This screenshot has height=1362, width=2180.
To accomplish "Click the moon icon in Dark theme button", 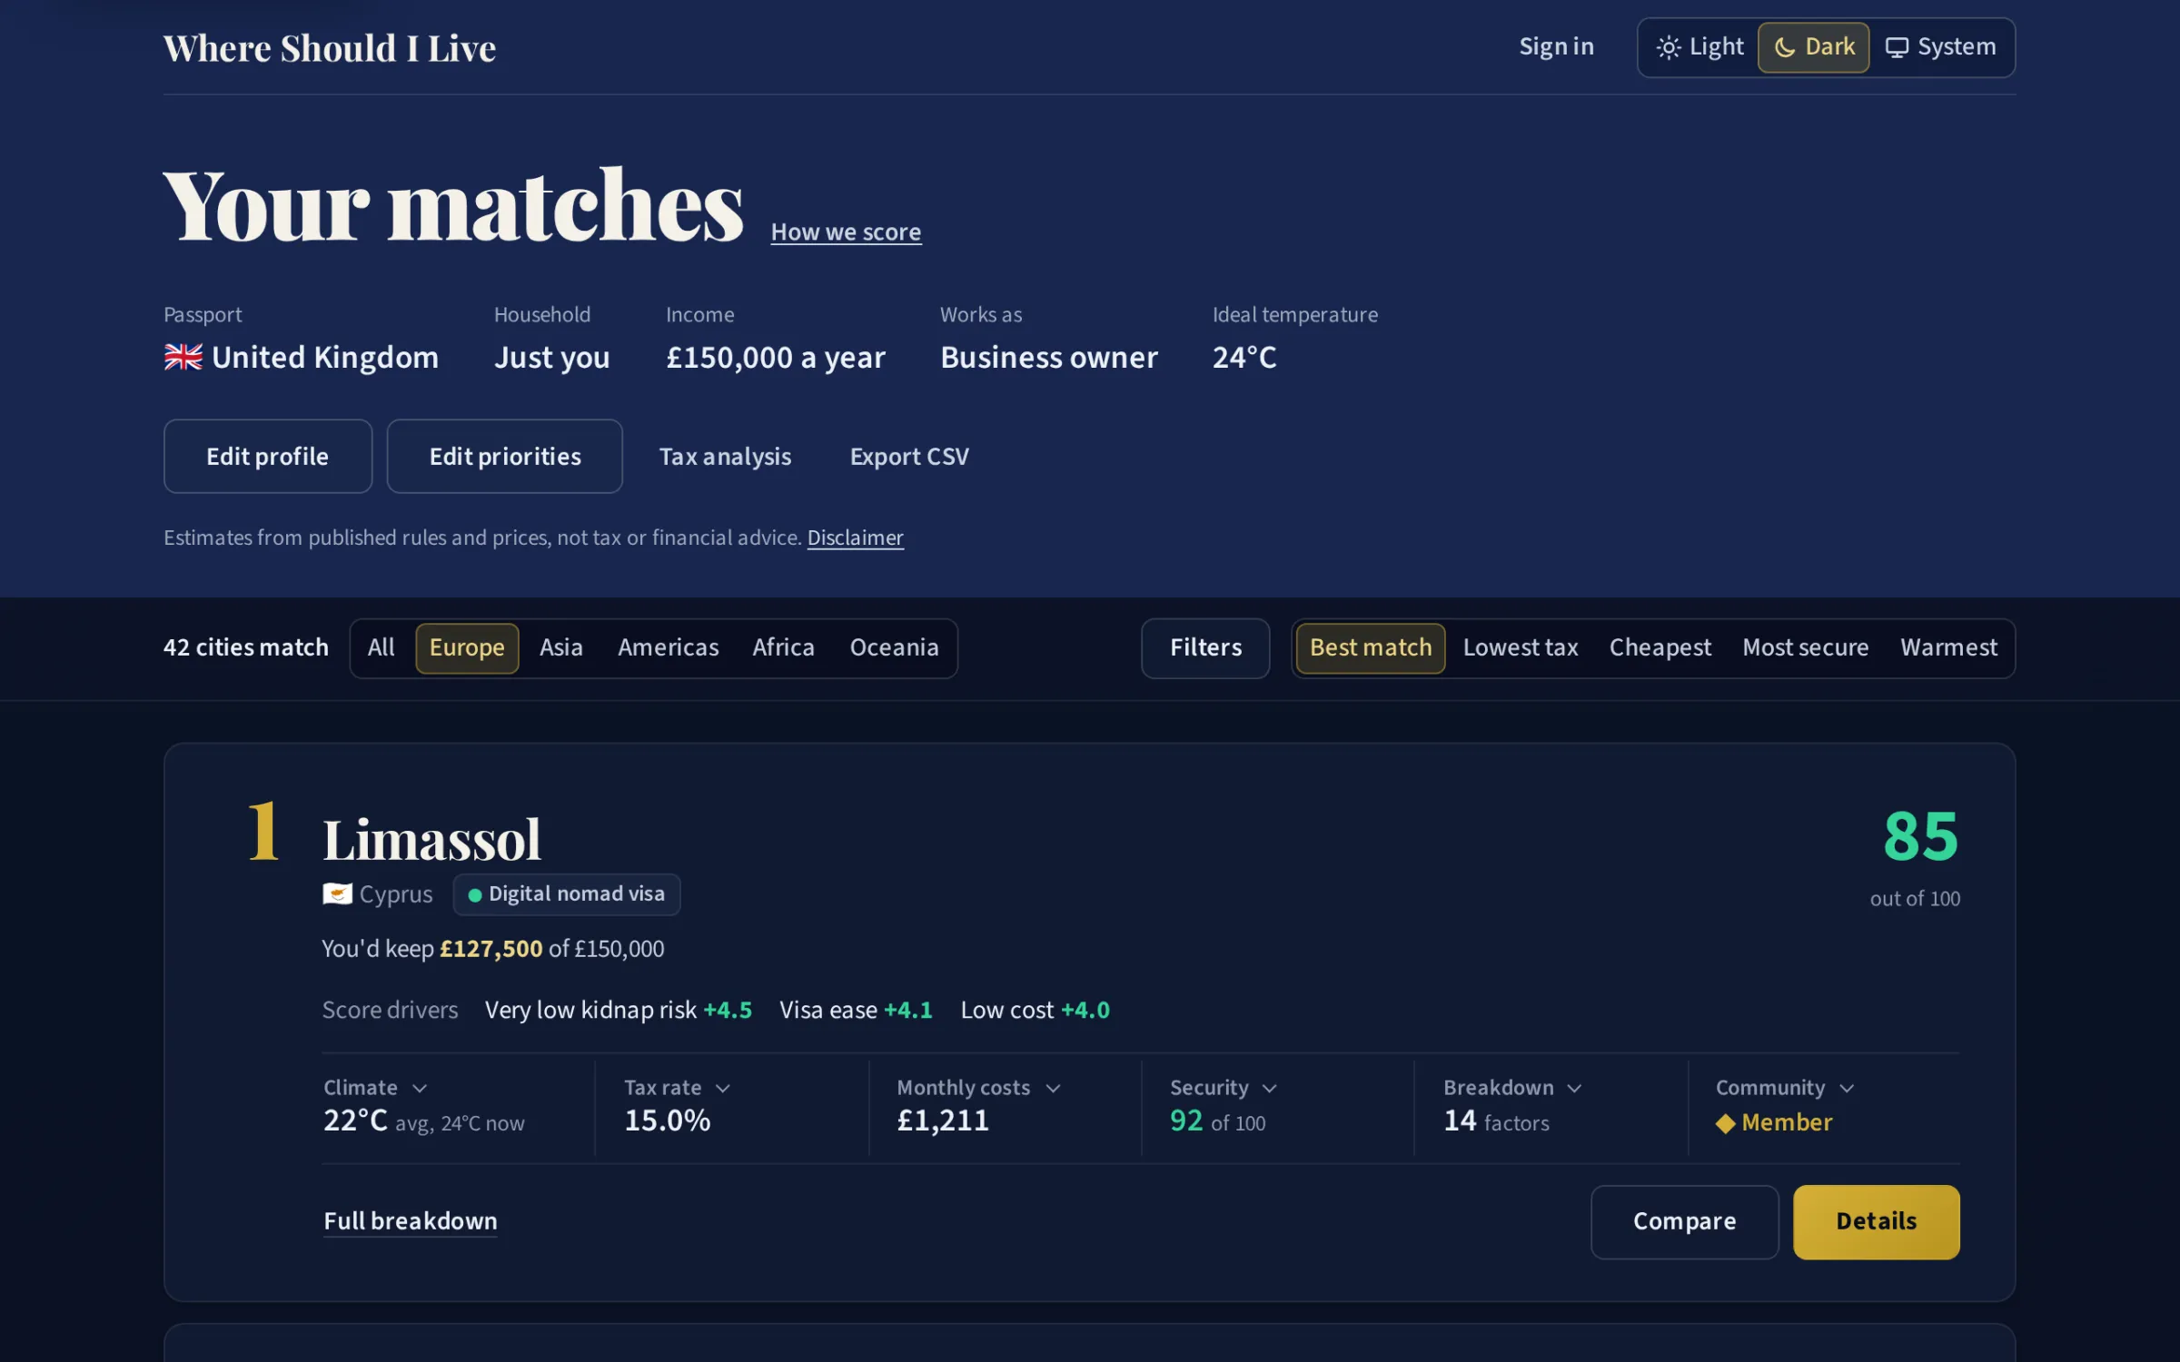I will (x=1785, y=47).
